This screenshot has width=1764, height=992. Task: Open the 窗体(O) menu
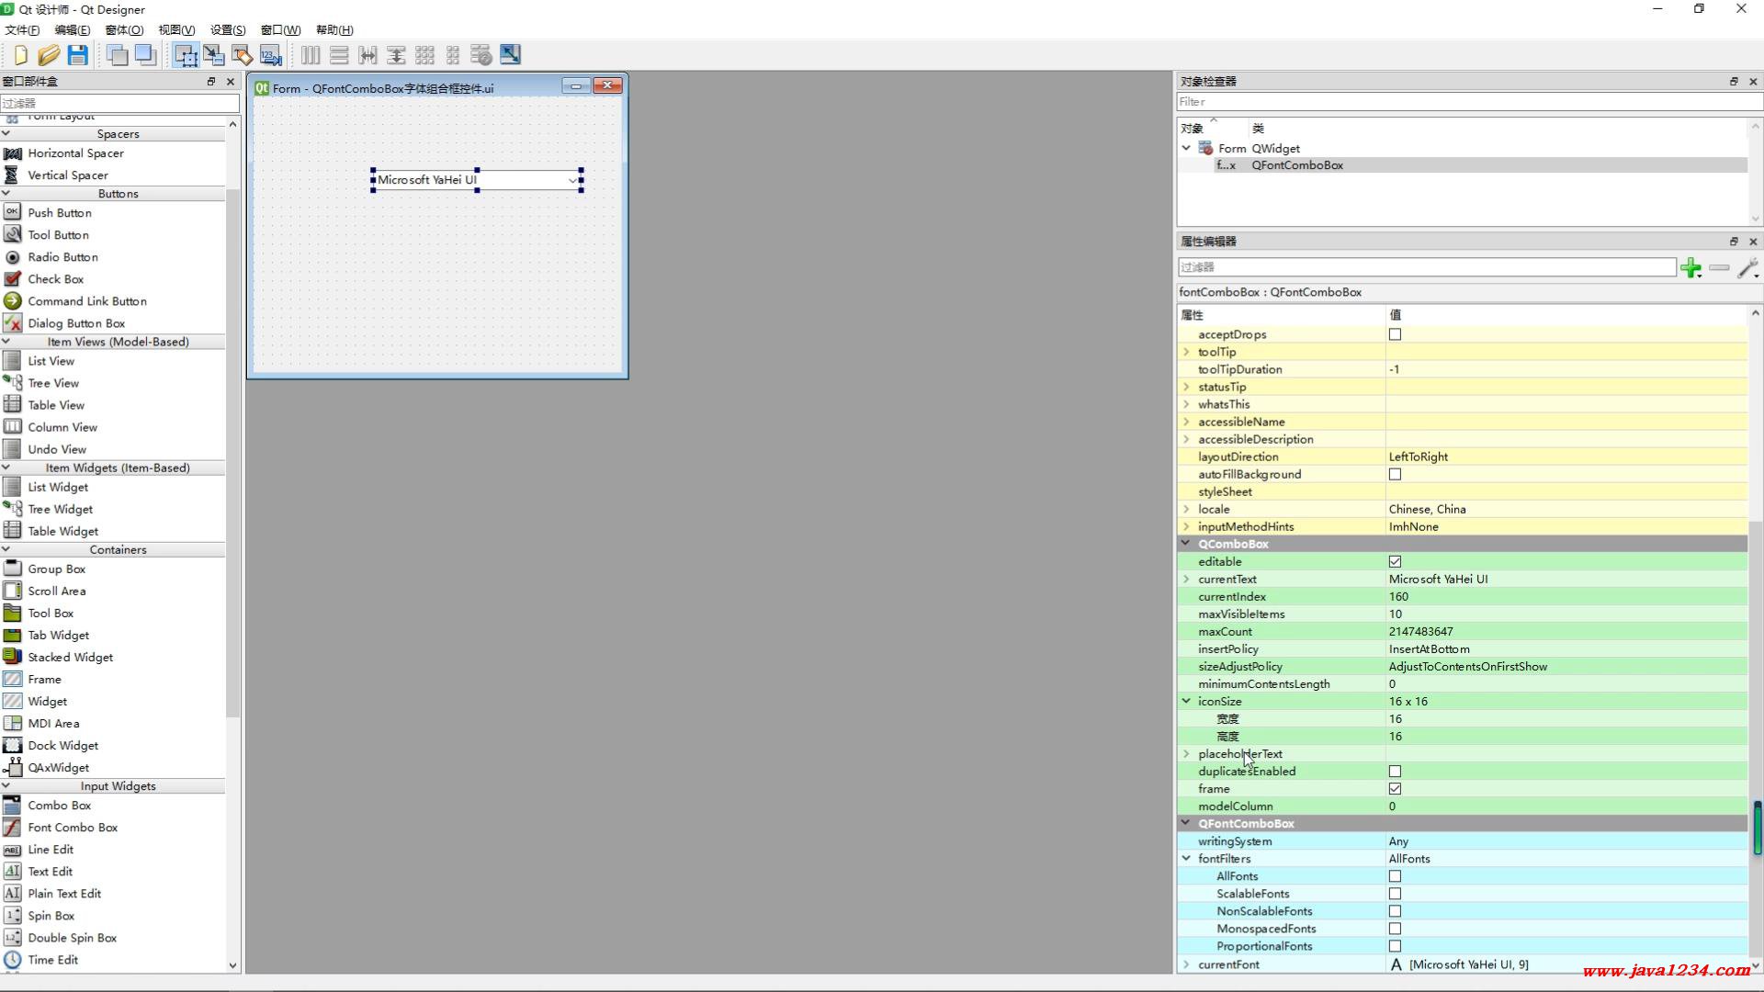(124, 29)
